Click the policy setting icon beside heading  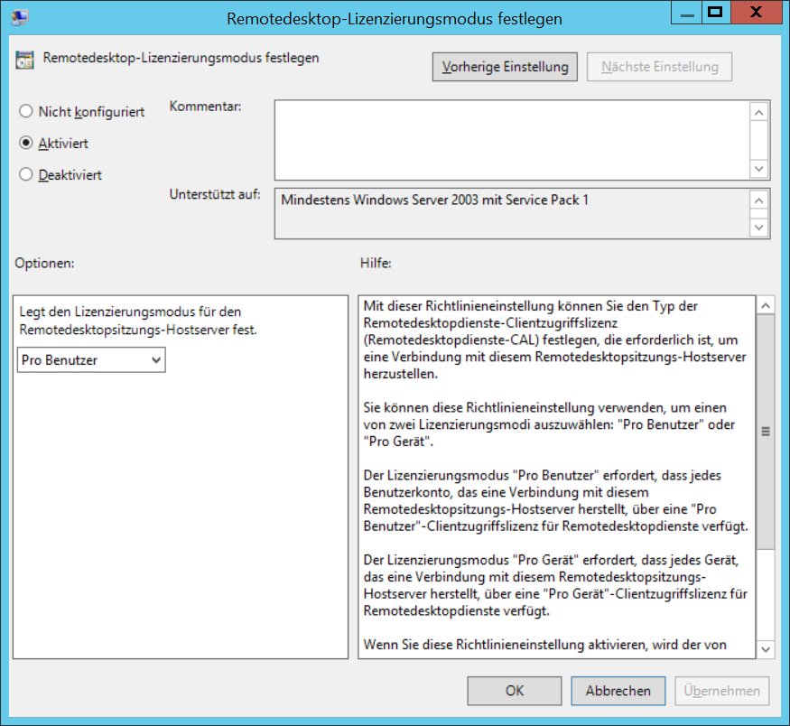pyautogui.click(x=25, y=60)
